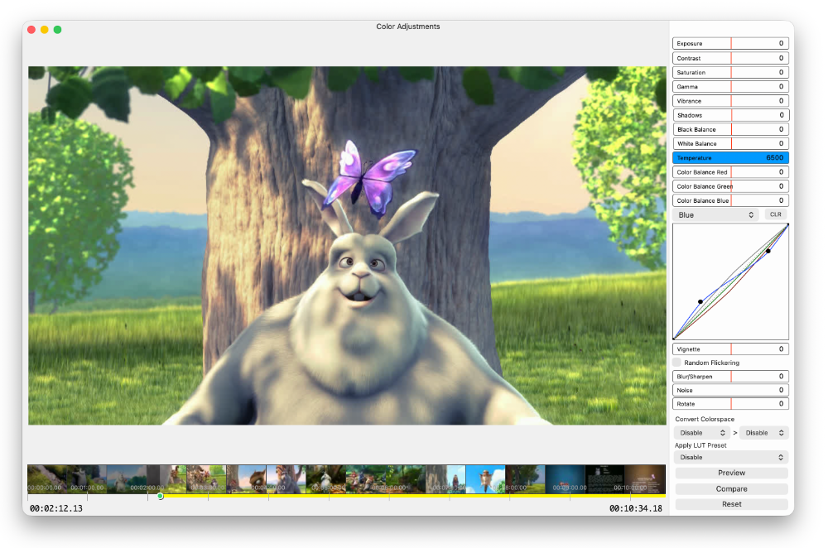The image size is (828, 548).
Task: Click the Shadows slider
Action: (x=730, y=115)
